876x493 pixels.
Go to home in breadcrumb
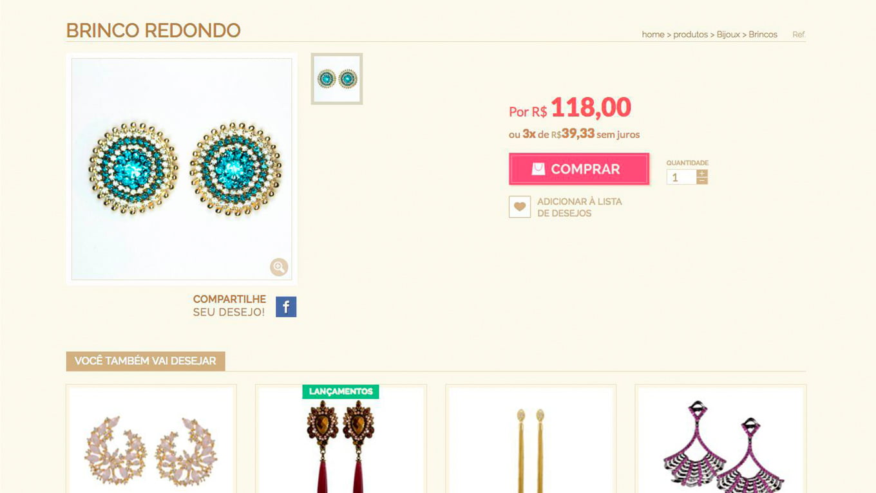(x=653, y=35)
